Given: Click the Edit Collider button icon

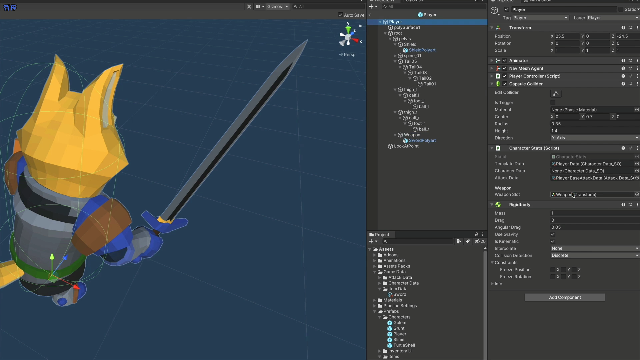Looking at the screenshot, I should [x=556, y=94].
